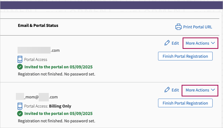Expand the chevron arrow in the first More Actions

[x=213, y=43]
